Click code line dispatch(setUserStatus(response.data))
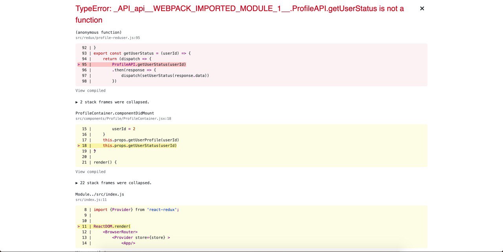This screenshot has height=252, width=503. tap(165, 76)
